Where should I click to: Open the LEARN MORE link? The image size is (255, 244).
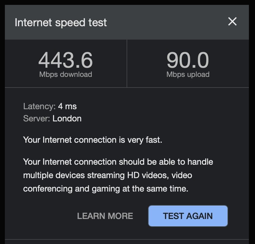[105, 216]
